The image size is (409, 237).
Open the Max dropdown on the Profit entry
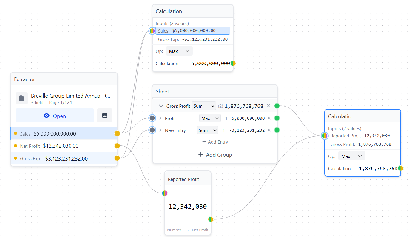coord(210,118)
